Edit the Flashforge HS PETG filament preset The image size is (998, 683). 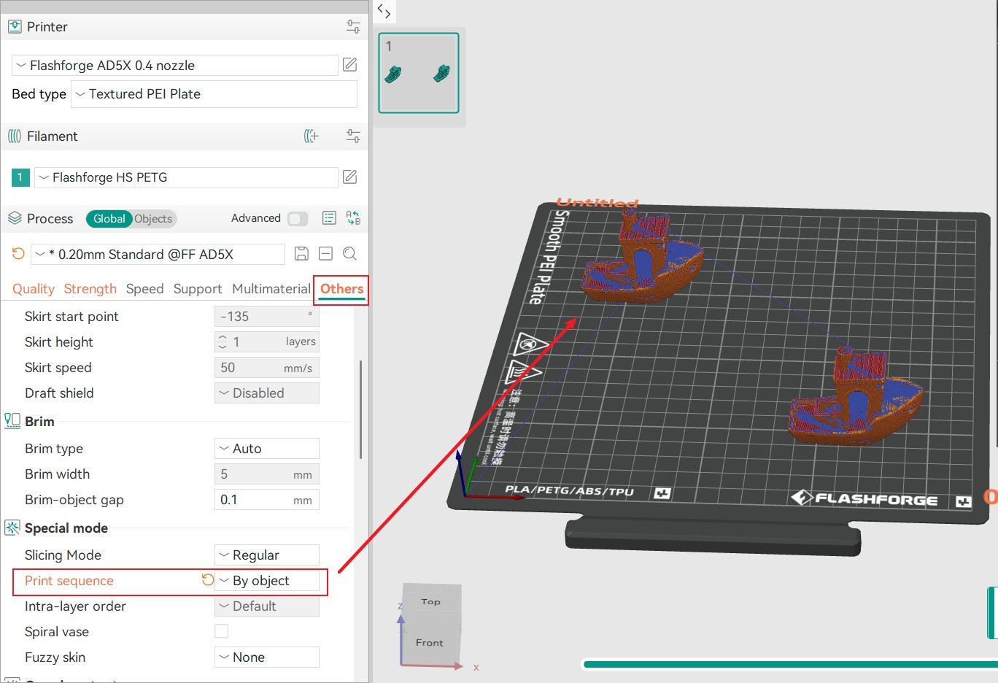[350, 177]
